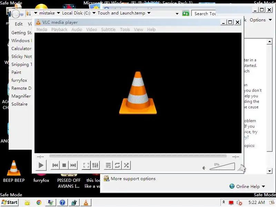Click Back button in Explorer window
Image resolution: width=276 pixels, height=207 pixels.
pos(16,14)
